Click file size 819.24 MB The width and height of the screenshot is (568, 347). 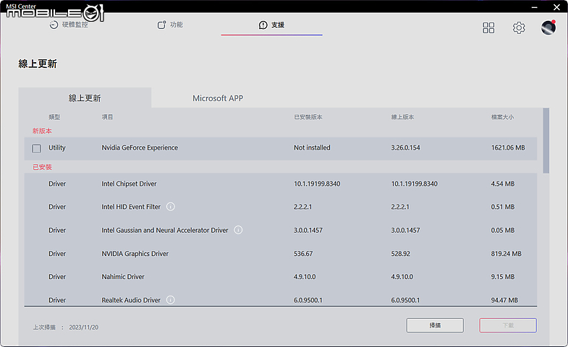click(506, 254)
